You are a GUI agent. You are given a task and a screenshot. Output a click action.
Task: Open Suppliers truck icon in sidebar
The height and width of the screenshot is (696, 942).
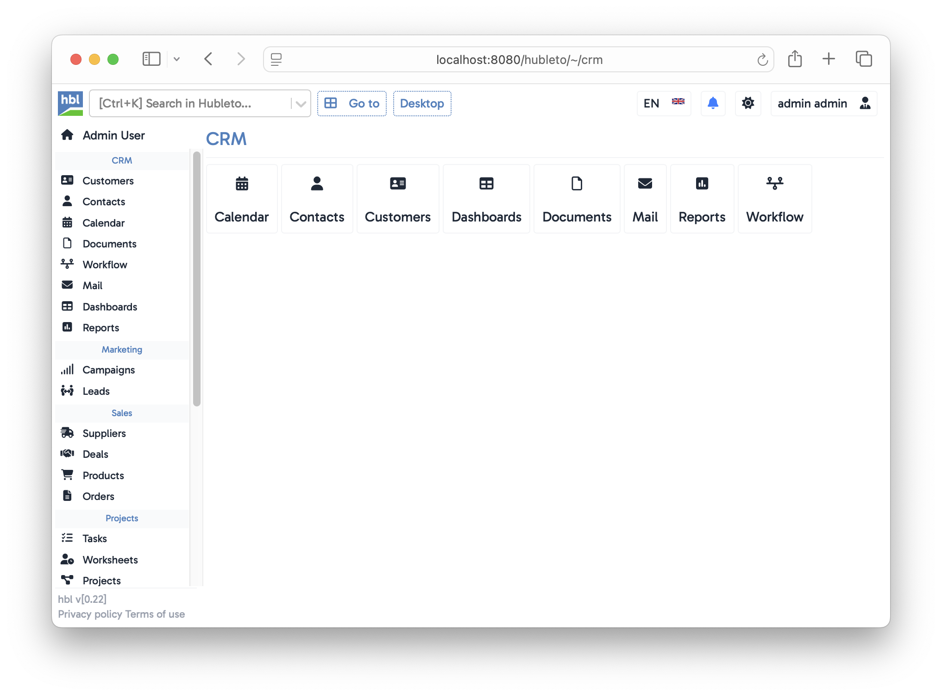pos(67,433)
